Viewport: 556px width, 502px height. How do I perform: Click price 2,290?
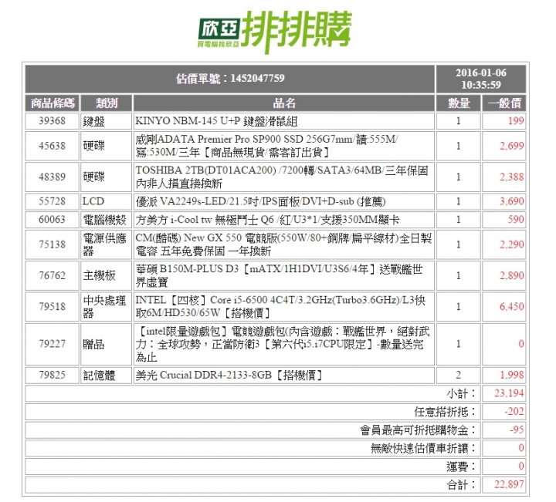point(512,244)
